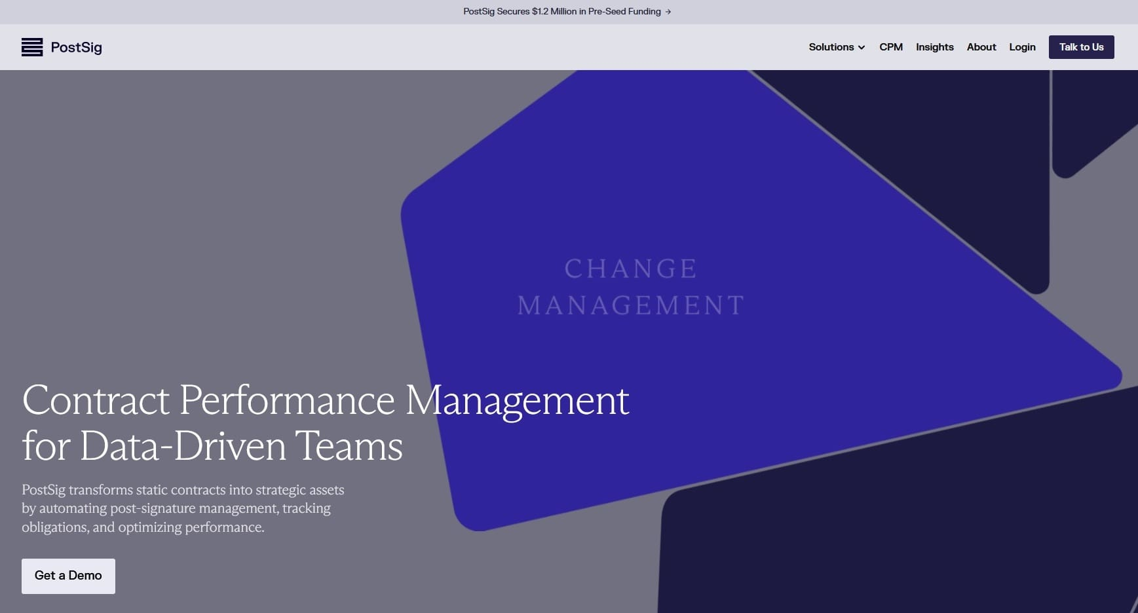This screenshot has height=613, width=1138.
Task: Click the PostSig stacked-lines logo icon
Action: [x=32, y=47]
